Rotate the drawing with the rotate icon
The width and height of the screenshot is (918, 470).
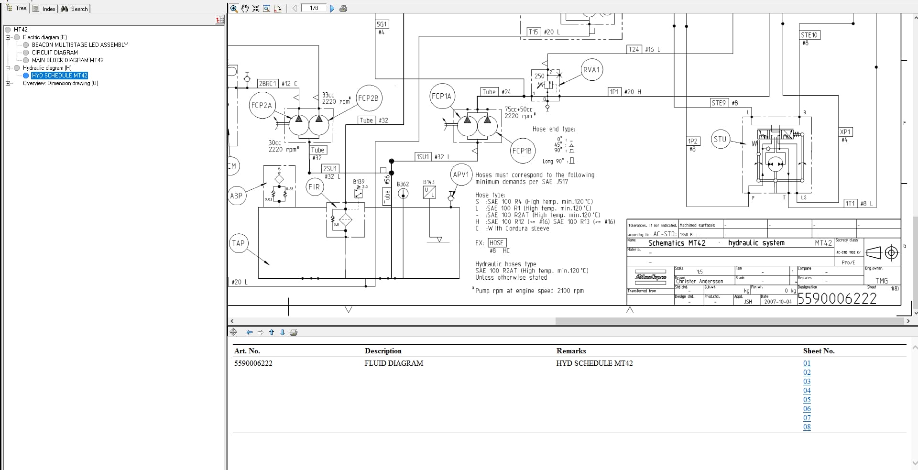(x=277, y=8)
